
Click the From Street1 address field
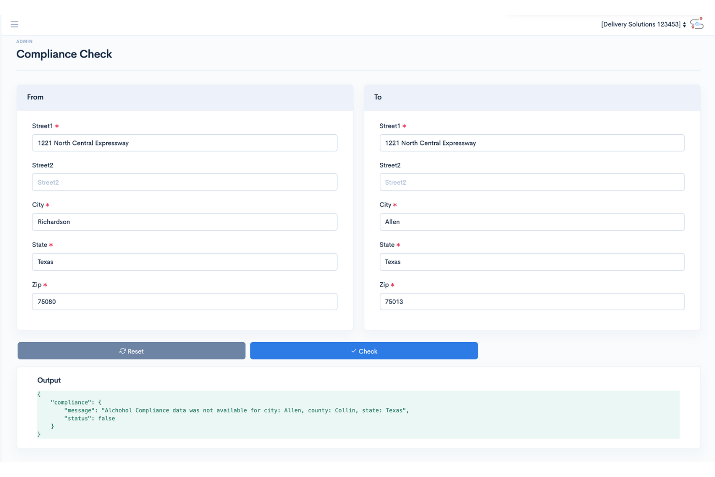185,143
